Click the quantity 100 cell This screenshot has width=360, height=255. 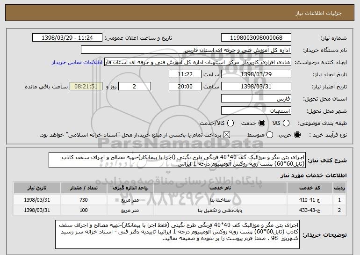(x=84, y=210)
